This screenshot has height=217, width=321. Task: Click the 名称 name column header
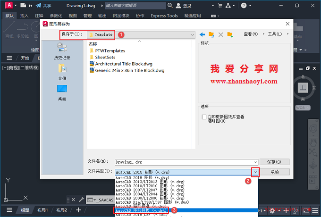click(x=93, y=44)
